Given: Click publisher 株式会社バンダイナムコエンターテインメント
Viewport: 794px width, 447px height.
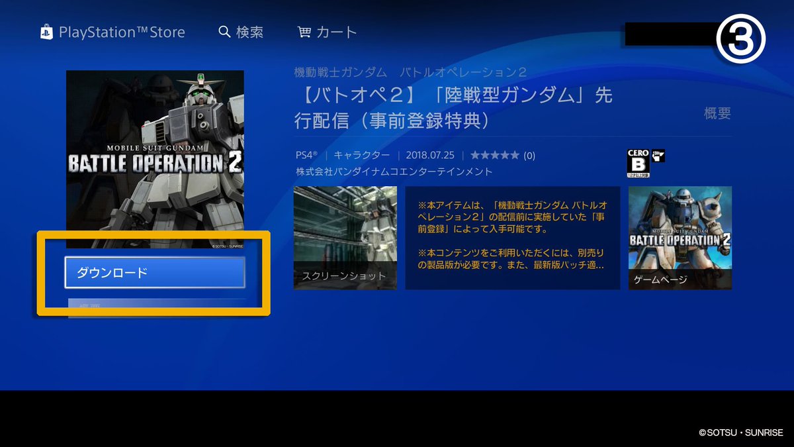Looking at the screenshot, I should click(395, 172).
